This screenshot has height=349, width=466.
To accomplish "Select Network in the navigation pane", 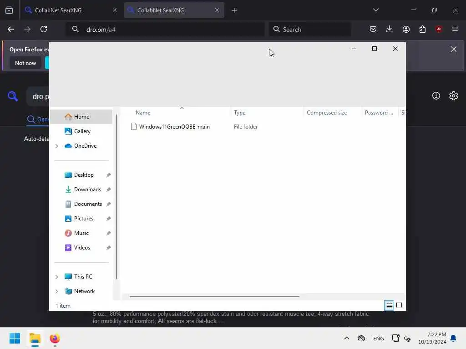I will tap(84, 291).
